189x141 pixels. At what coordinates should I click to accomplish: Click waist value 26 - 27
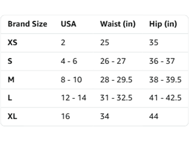(113, 61)
